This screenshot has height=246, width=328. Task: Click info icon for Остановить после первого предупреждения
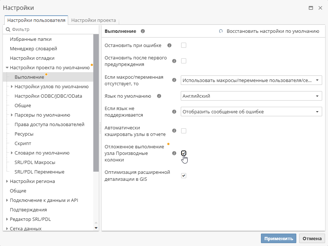(174, 61)
